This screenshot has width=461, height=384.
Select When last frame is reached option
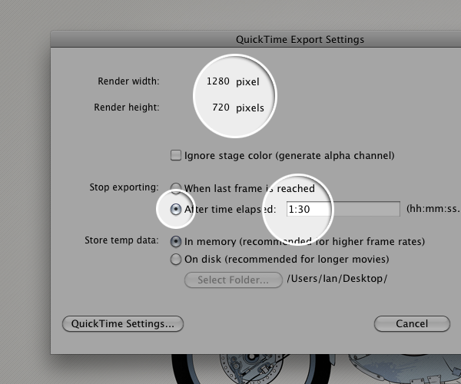click(x=176, y=188)
